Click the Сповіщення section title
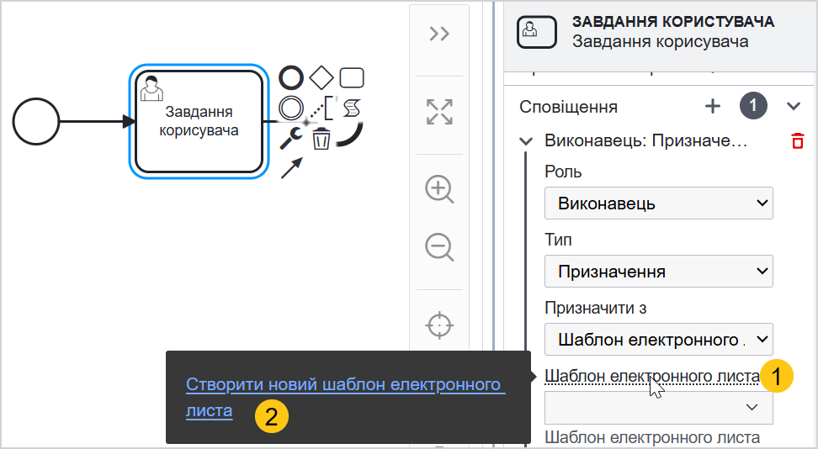The height and width of the screenshot is (449, 818). pyautogui.click(x=569, y=107)
